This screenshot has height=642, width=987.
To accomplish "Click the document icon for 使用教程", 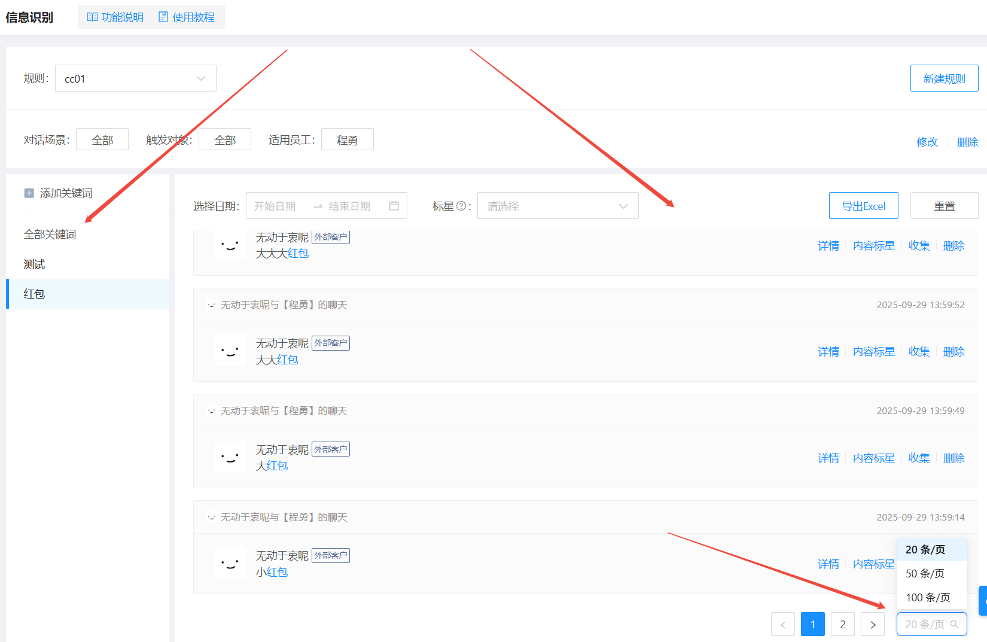I will click(163, 17).
